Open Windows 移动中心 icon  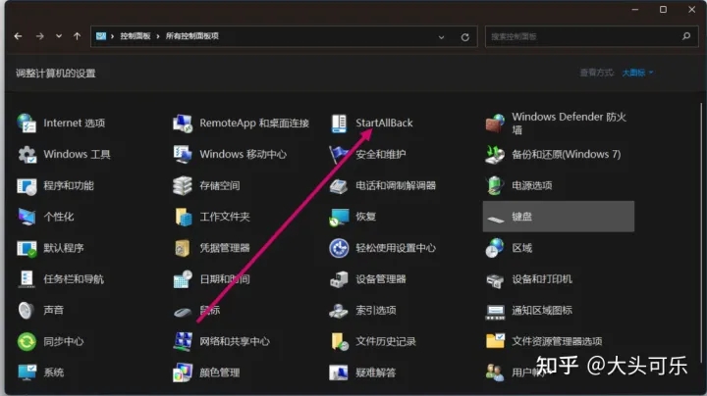pyautogui.click(x=183, y=154)
